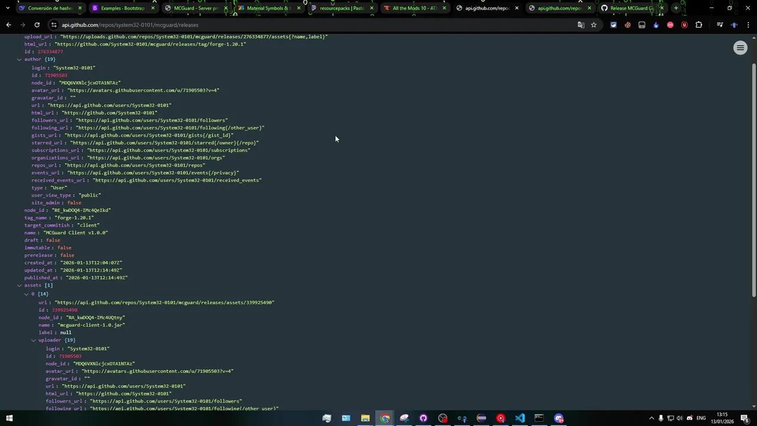Screen dimensions: 757x426
Task: Open GitHub Desktop from the taskbar
Action: click(423, 418)
